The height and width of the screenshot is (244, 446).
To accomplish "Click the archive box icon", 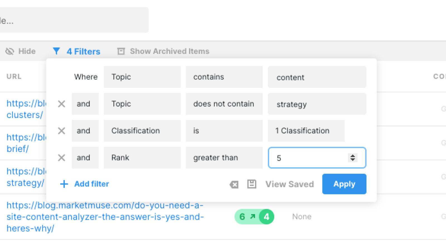I will 121,51.
